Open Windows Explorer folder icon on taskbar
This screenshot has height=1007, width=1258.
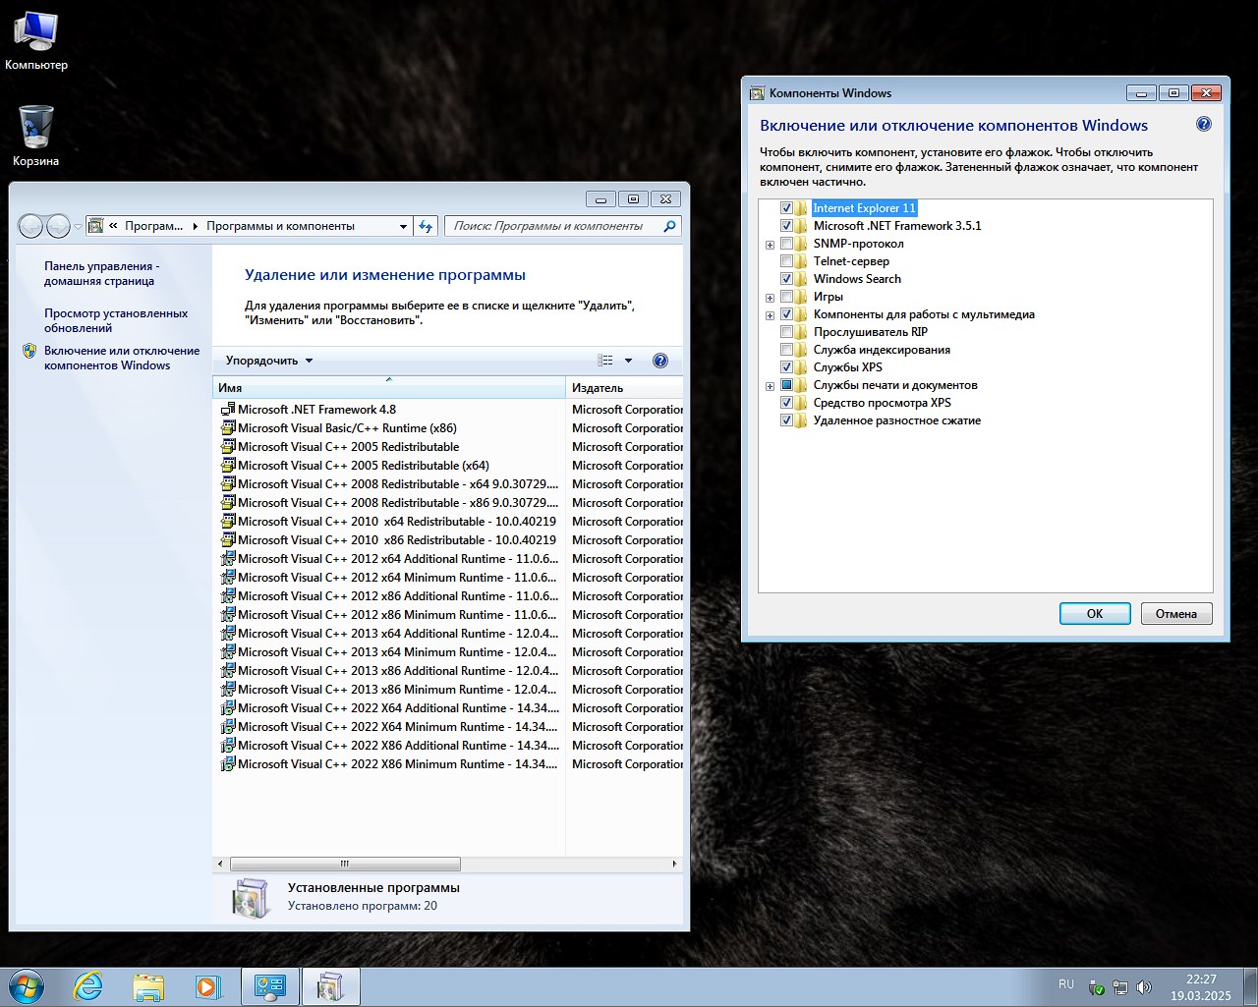point(148,986)
